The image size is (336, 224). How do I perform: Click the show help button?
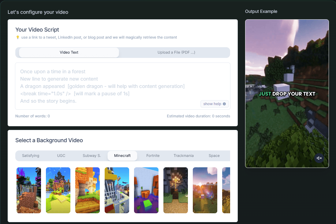215,104
